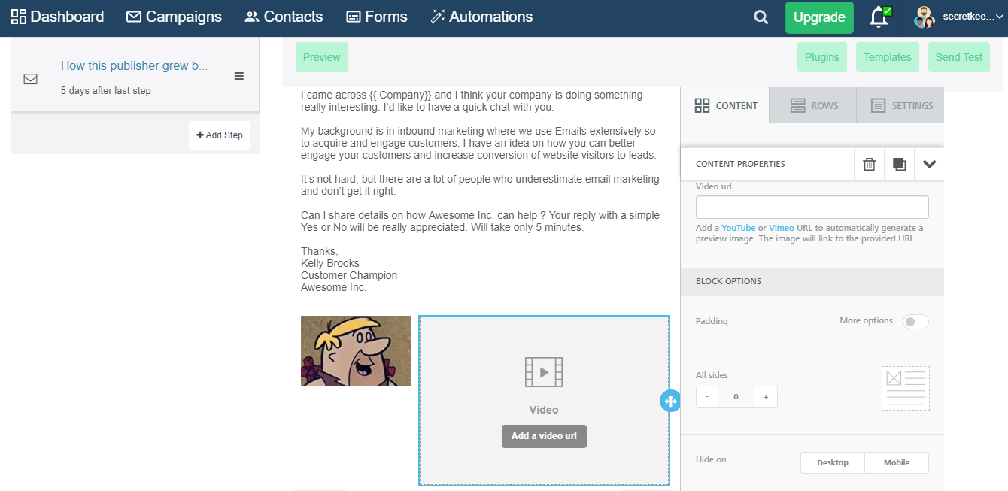This screenshot has width=1008, height=491.
Task: Select the cartoon character image
Action: pyautogui.click(x=356, y=351)
